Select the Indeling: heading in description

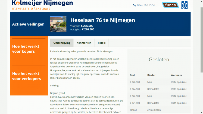55,85
